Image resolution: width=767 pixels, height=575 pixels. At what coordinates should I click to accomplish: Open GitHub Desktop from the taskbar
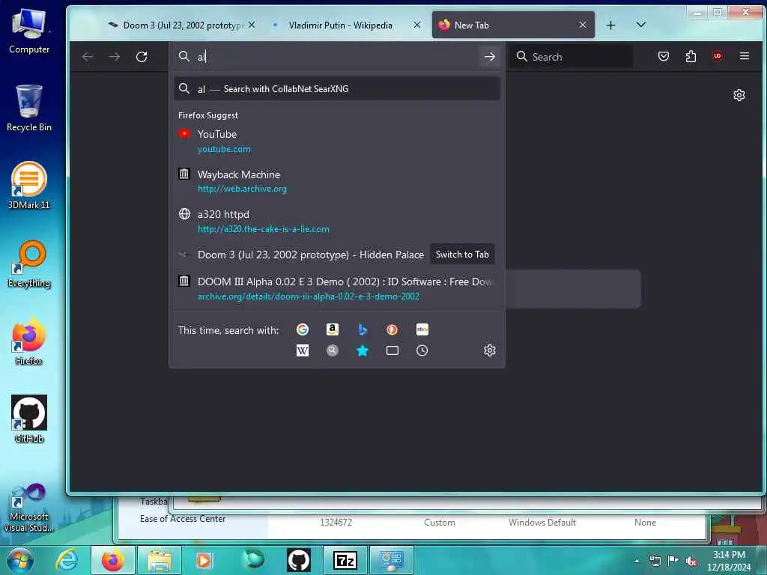298,560
